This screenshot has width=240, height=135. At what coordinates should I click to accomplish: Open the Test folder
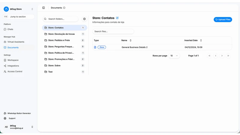(x=64, y=72)
